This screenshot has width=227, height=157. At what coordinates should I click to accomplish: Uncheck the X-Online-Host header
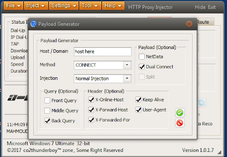tap(91, 100)
